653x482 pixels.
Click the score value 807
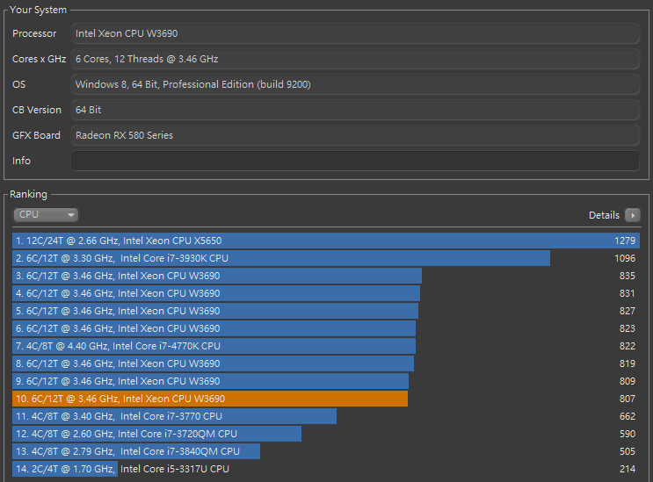click(x=628, y=399)
